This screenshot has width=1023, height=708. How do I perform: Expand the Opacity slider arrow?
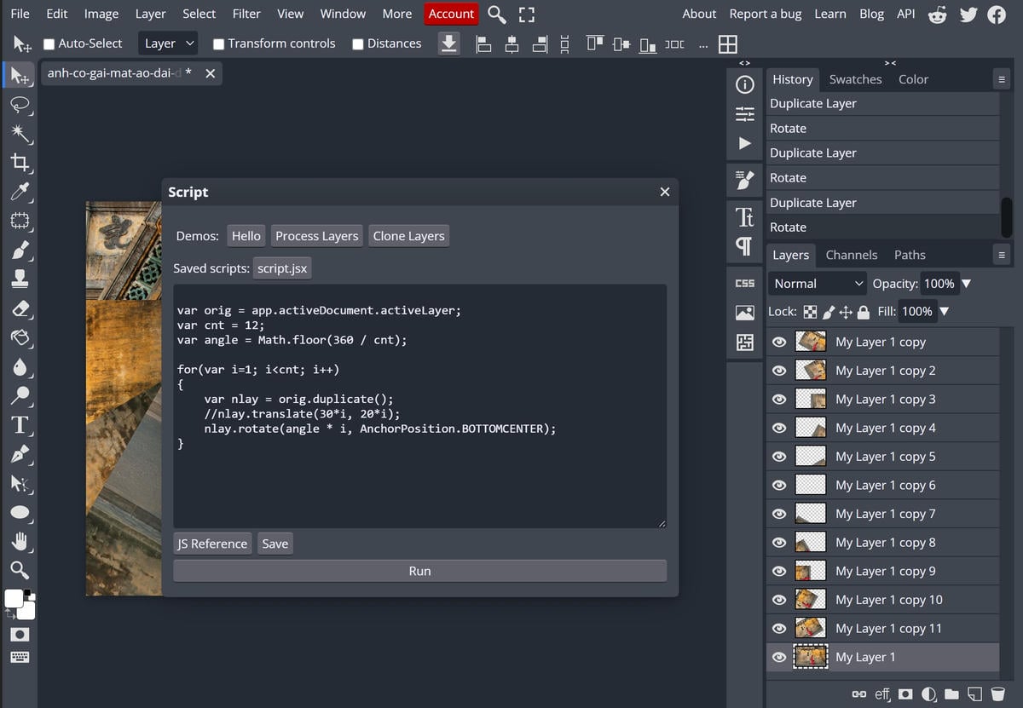click(x=966, y=284)
